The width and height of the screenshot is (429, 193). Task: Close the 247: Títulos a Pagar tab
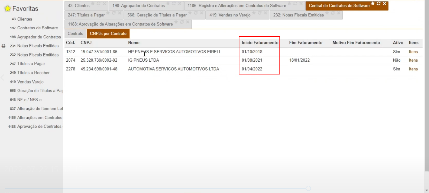[120, 13]
